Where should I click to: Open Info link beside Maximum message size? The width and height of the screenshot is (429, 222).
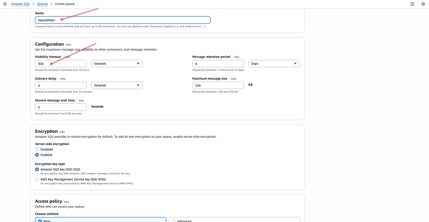[233, 79]
